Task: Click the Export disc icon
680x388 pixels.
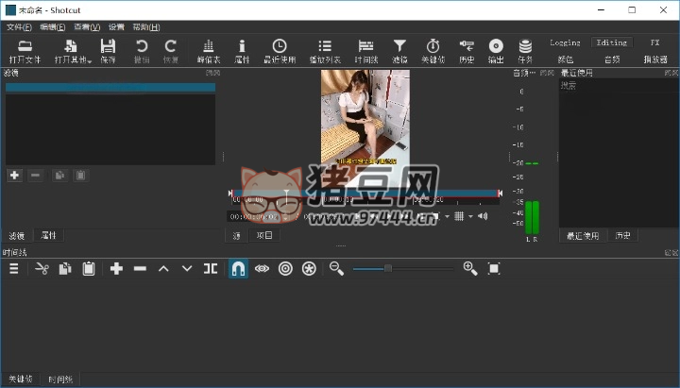Action: pyautogui.click(x=496, y=46)
